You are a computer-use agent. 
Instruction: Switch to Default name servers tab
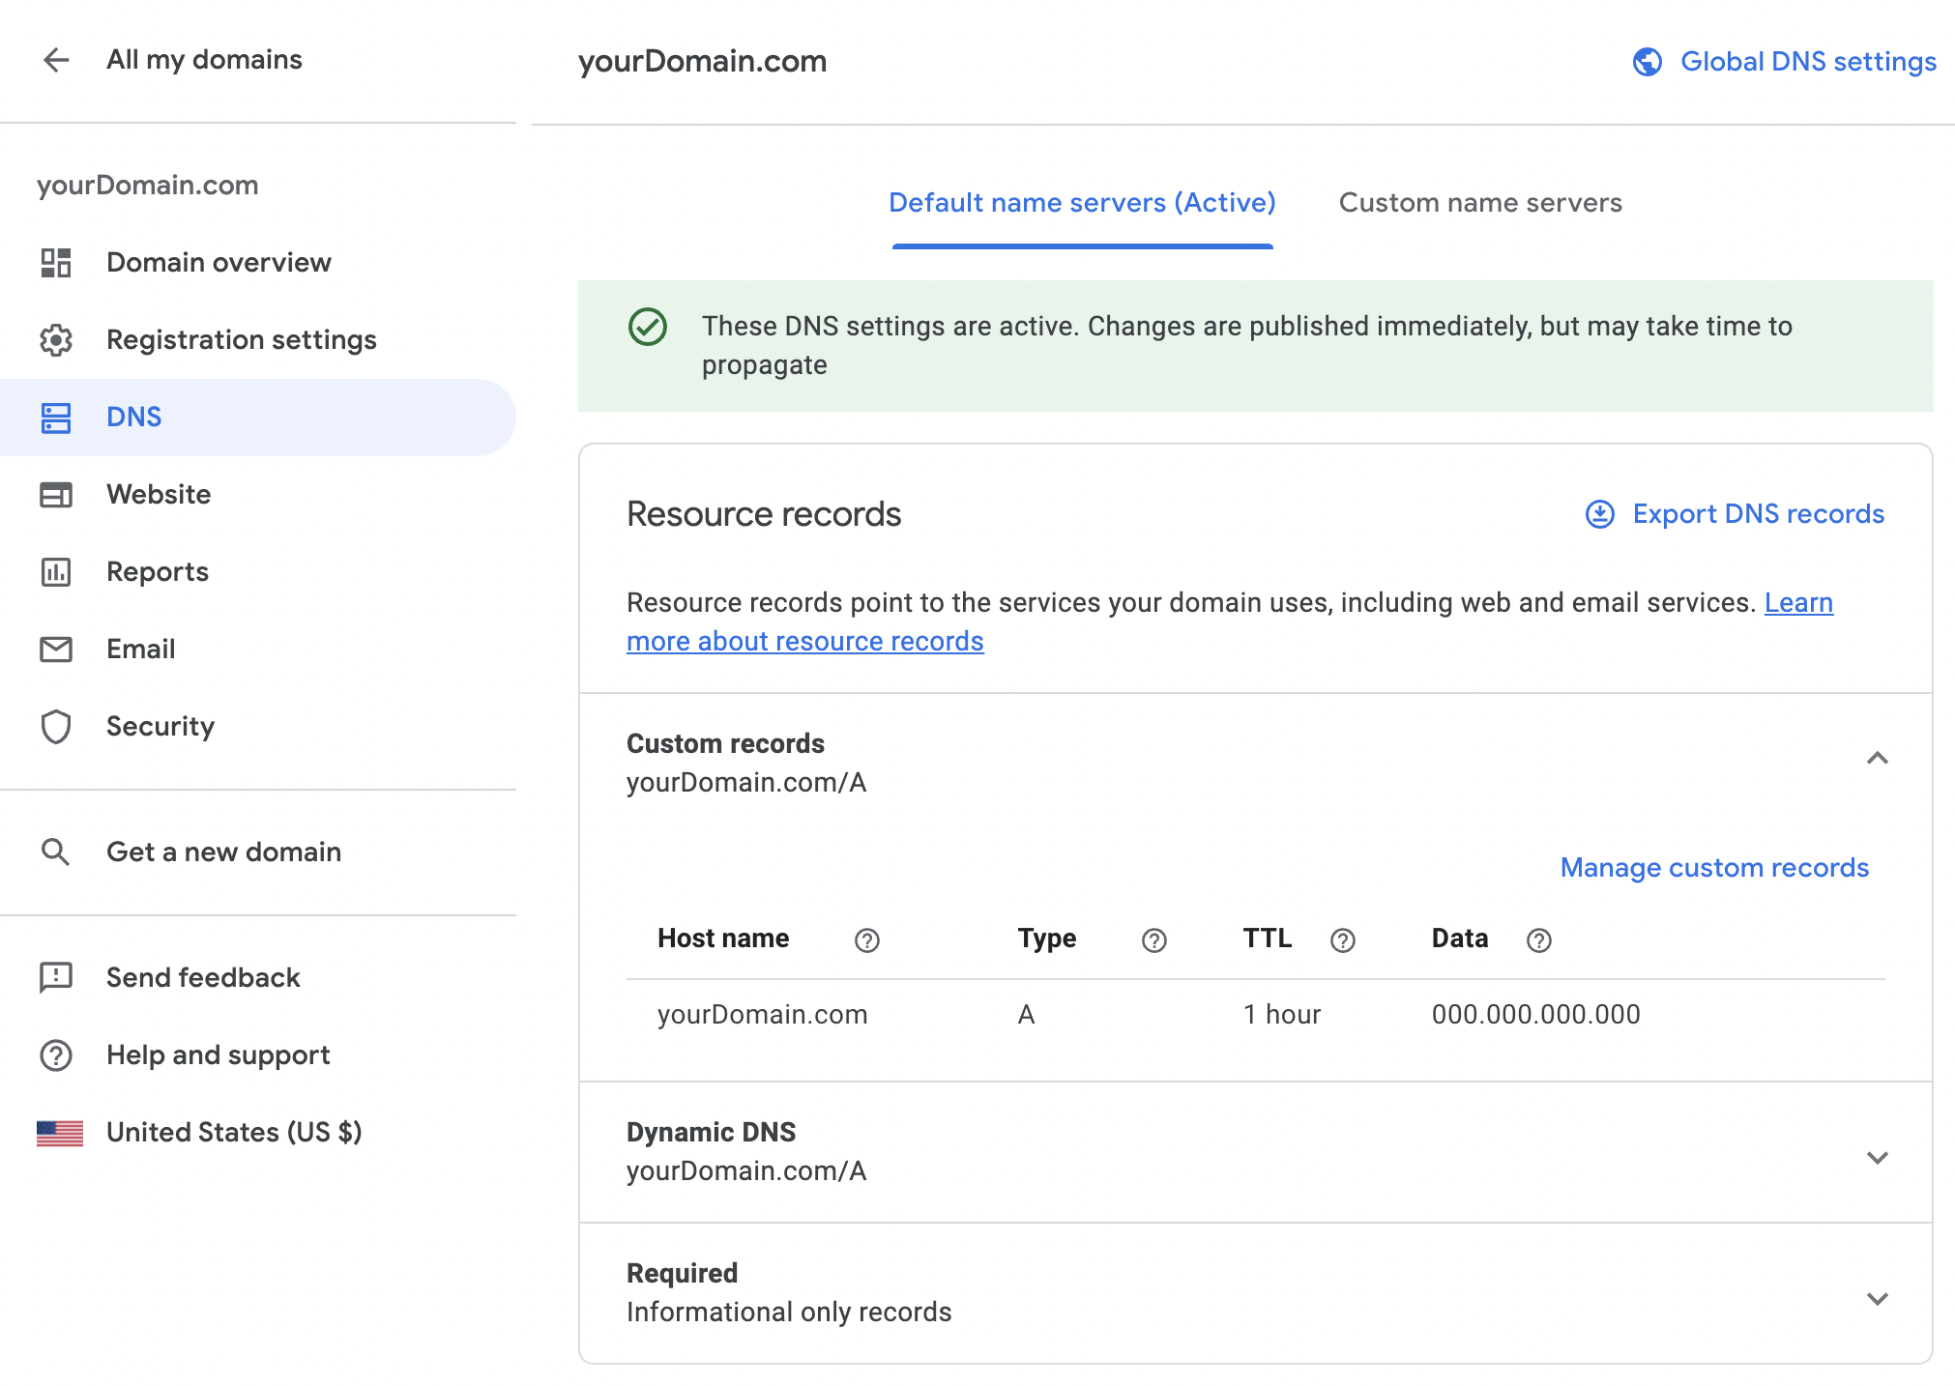tap(1082, 203)
